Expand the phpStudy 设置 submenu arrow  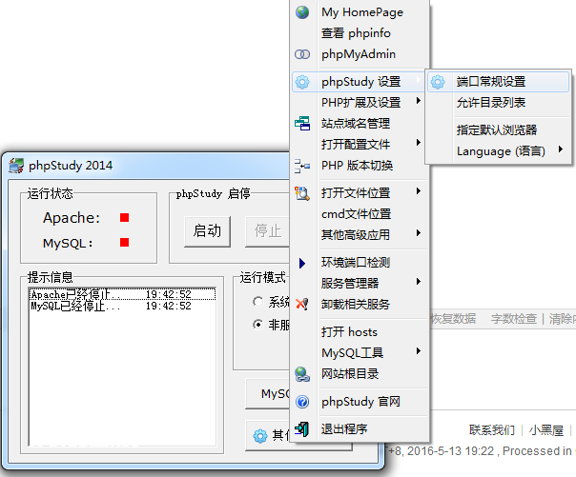[418, 80]
